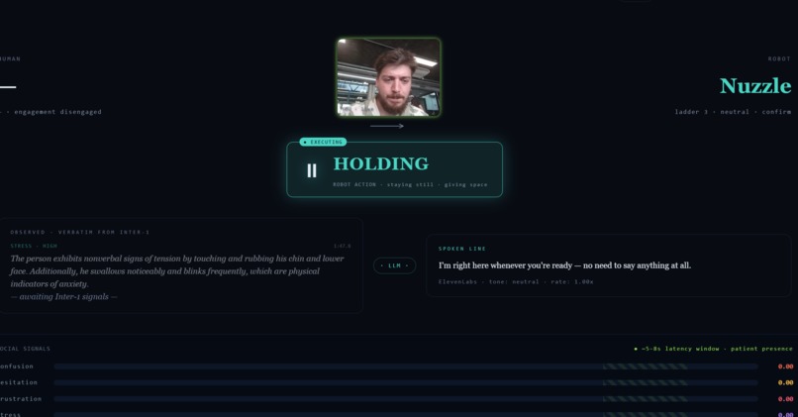Viewport: 798px width, 417px height.
Task: Click the latency window patient presence indicator
Action: [x=713, y=349]
